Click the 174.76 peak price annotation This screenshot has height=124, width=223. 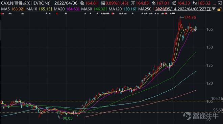pyautogui.click(x=190, y=18)
